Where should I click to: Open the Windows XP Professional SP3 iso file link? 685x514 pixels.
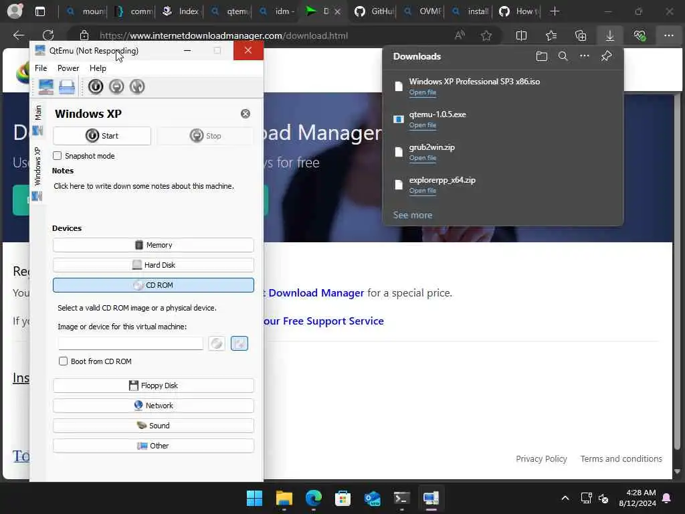423,92
